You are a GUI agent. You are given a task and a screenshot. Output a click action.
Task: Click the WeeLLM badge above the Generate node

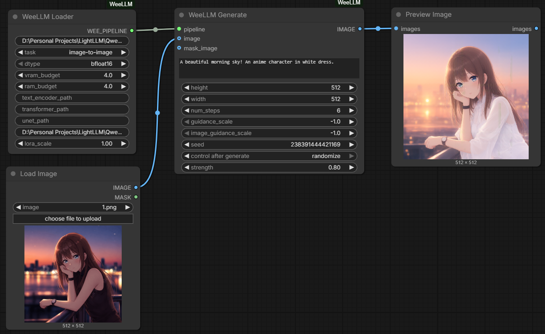coord(349,3)
